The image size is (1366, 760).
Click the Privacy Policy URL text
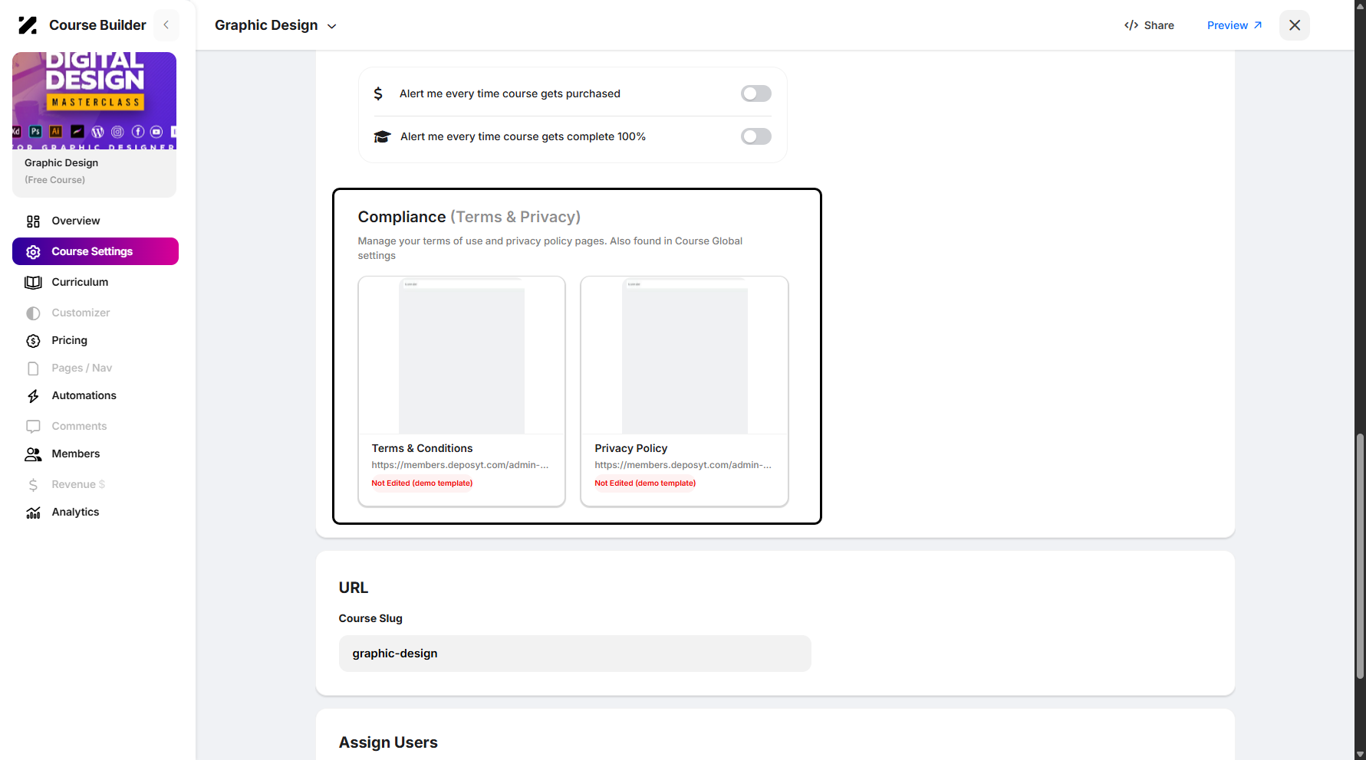(683, 465)
